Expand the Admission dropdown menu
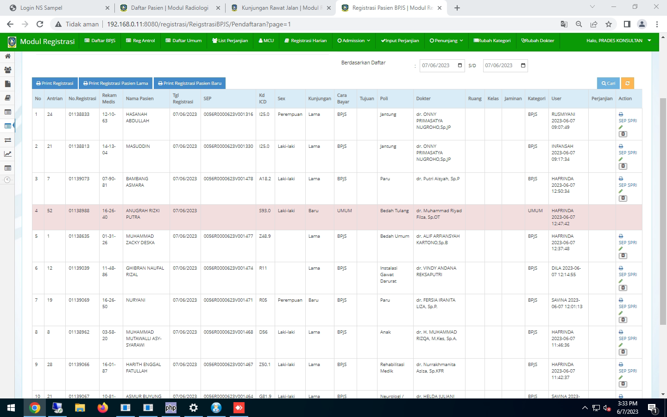667x417 pixels. [353, 41]
